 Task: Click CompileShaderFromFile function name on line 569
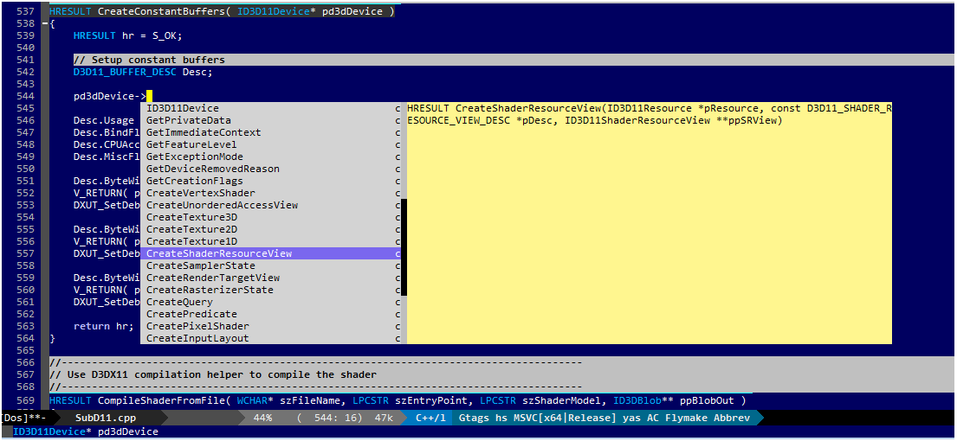[x=161, y=401]
